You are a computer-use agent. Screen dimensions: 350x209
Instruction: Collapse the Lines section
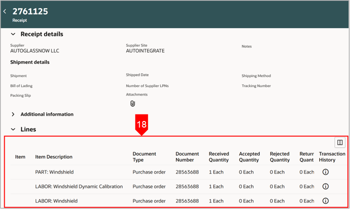[13, 129]
